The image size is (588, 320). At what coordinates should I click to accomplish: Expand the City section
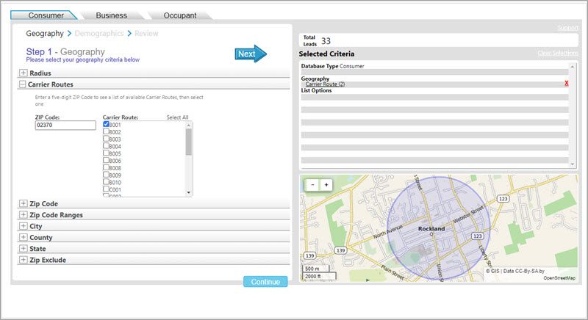tap(24, 226)
